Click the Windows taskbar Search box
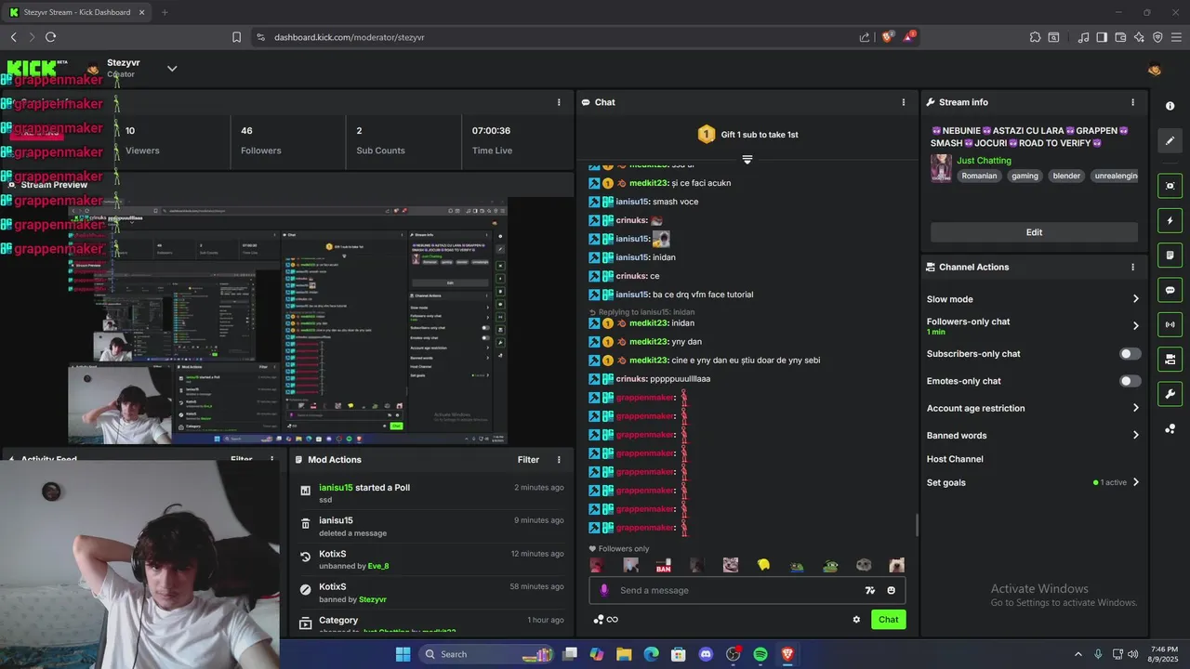 point(486,654)
